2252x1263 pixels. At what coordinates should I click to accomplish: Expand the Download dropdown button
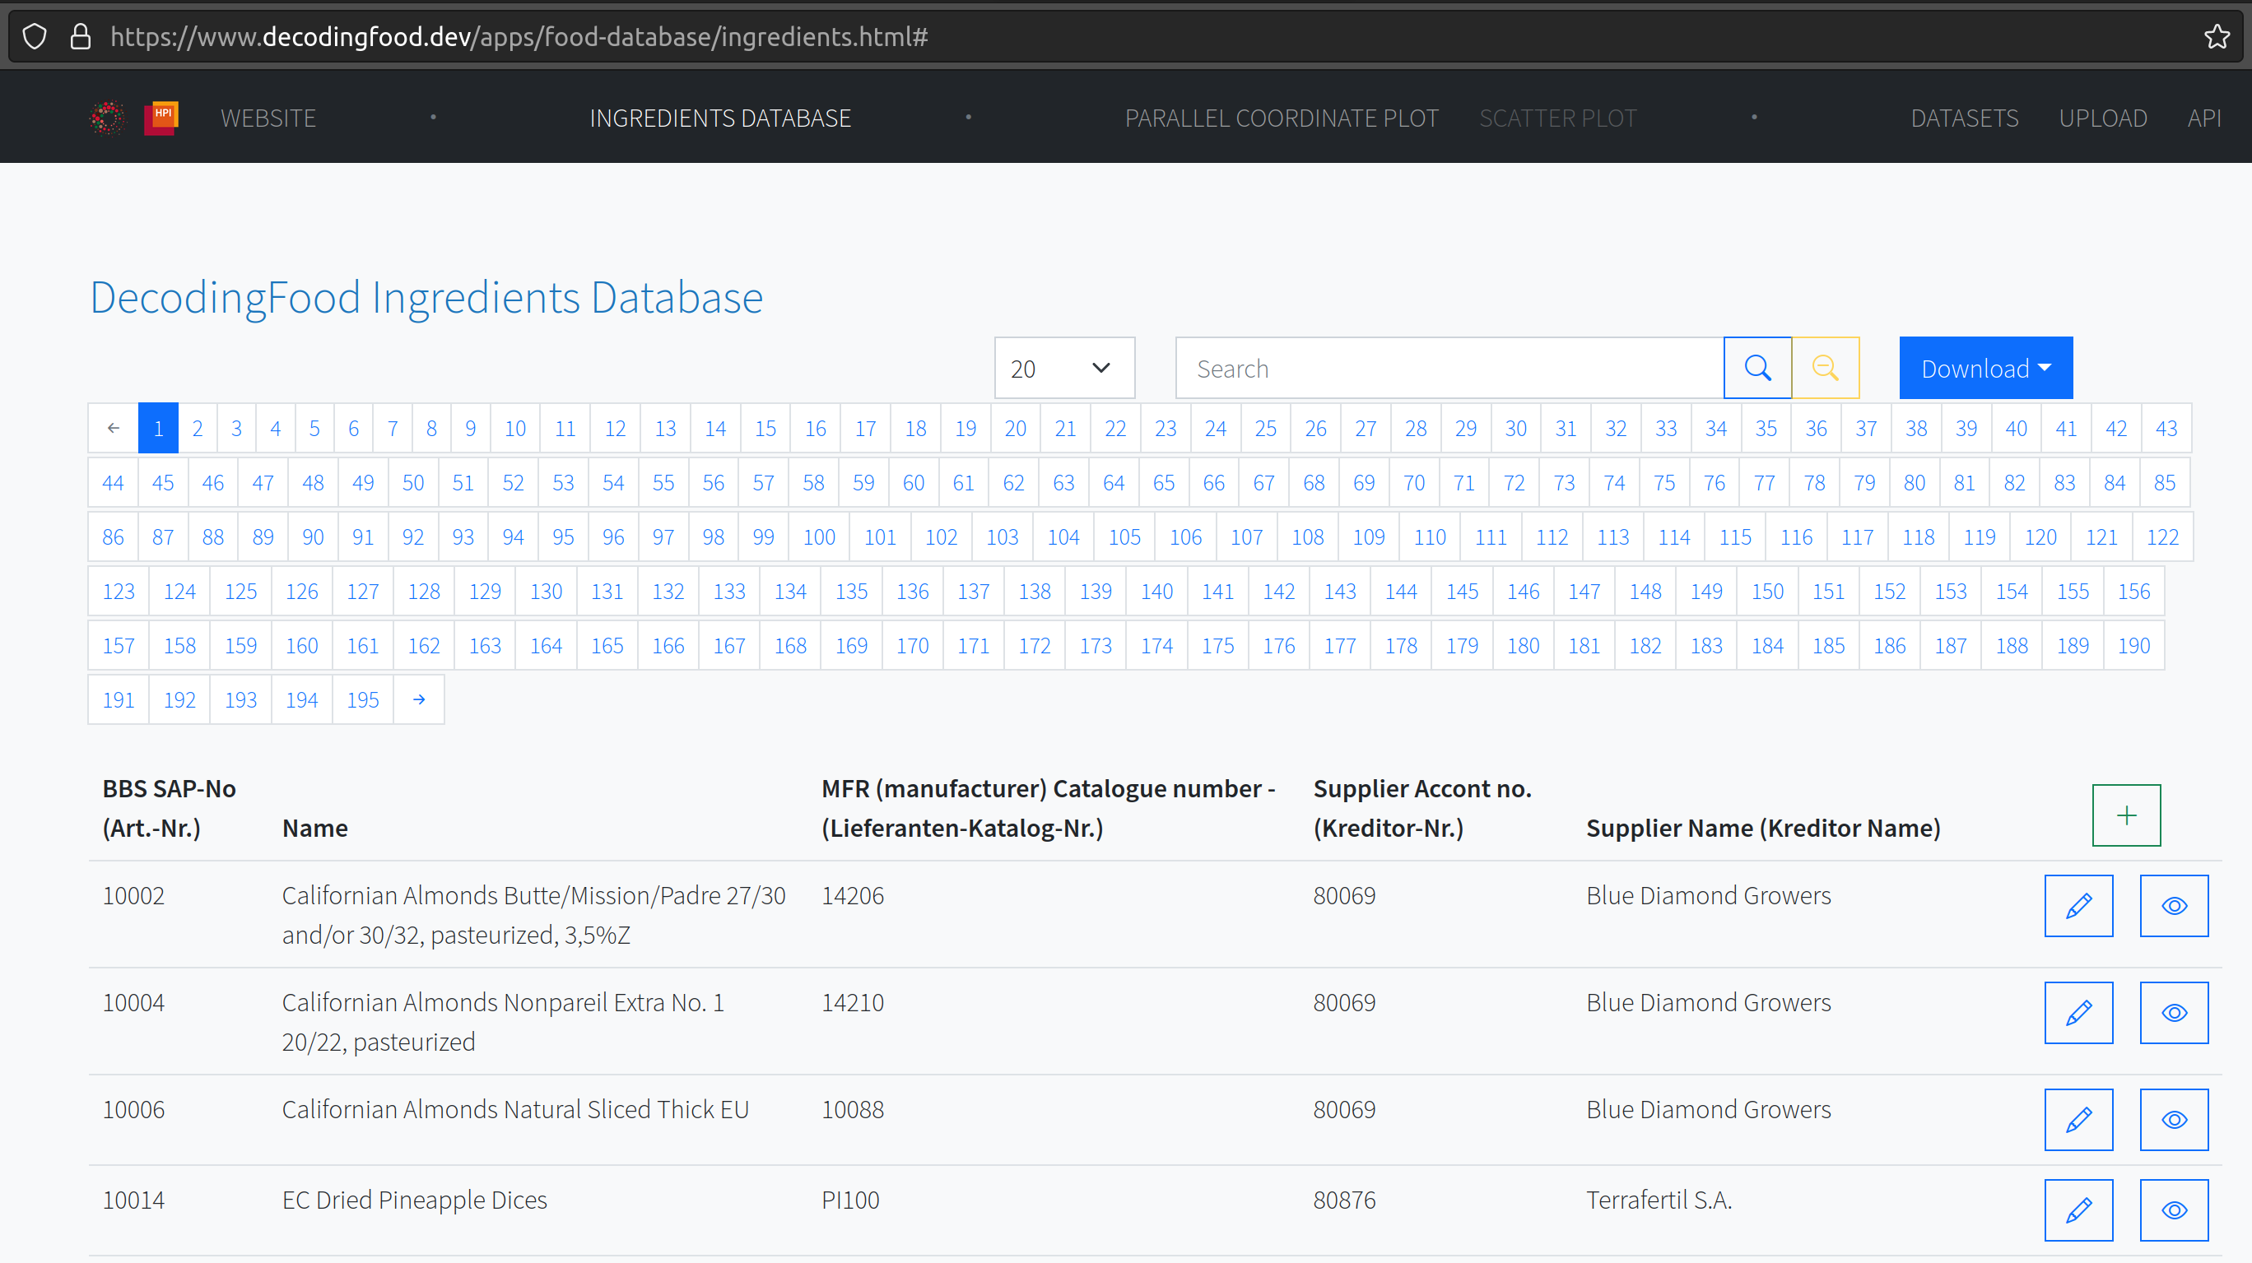click(1984, 368)
